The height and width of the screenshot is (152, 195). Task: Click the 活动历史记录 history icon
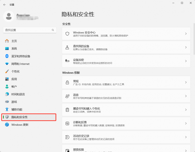click(67, 137)
